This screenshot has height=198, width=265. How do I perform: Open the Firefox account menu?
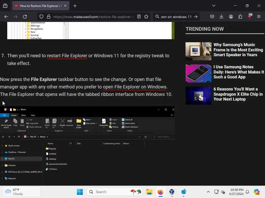[231, 17]
